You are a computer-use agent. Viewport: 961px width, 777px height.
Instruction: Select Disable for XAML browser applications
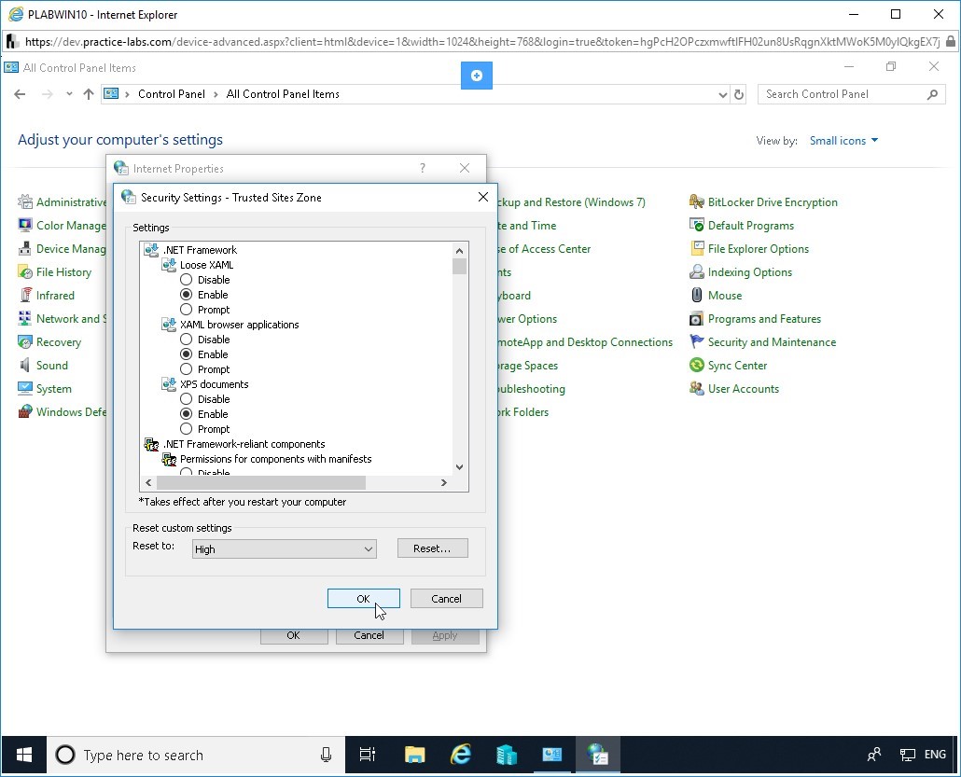tap(187, 339)
